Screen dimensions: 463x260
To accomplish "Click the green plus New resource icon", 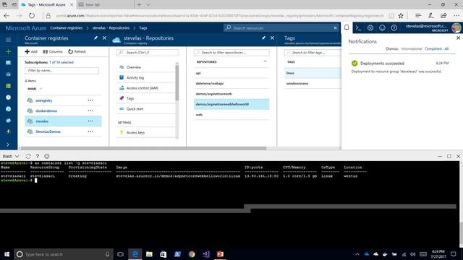I will pos(8,51).
